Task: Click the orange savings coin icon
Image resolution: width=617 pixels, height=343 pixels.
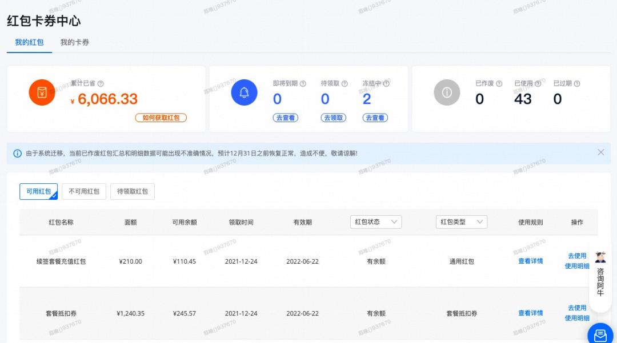Action: [42, 92]
